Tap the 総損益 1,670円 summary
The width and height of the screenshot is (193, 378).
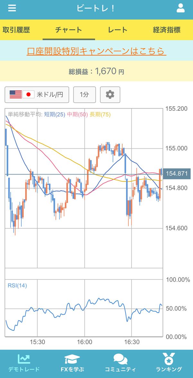coord(96,71)
